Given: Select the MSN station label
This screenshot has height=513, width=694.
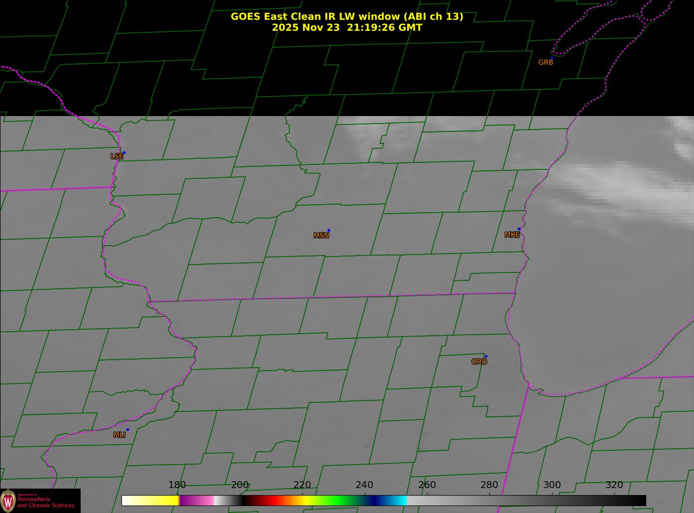Looking at the screenshot, I should pos(321,236).
